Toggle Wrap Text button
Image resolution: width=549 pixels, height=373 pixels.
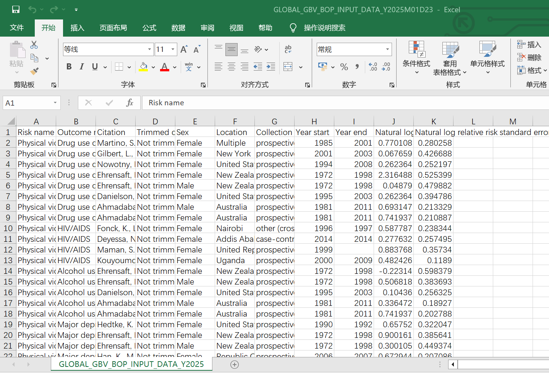pos(288,49)
